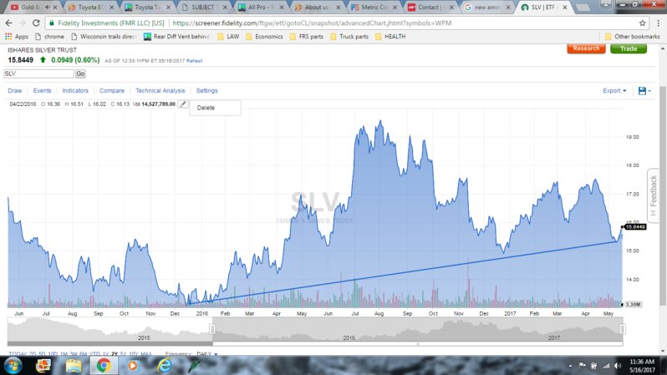Open the Truck parts bookmarks folder
667x375 pixels.
(x=349, y=37)
